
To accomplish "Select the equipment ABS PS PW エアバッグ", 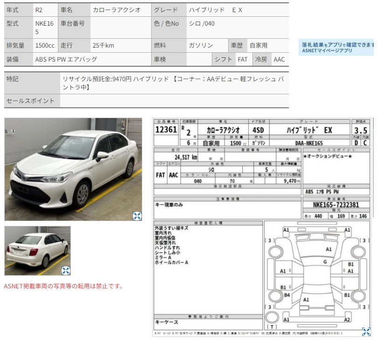I will [66, 59].
